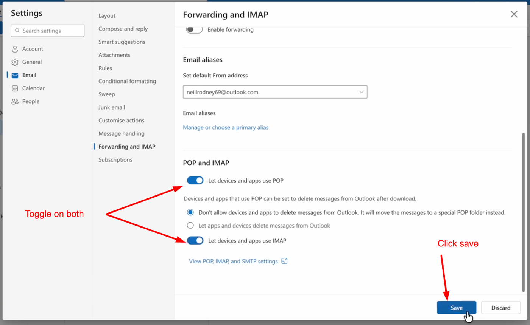Go to Junk email settings

tap(112, 107)
